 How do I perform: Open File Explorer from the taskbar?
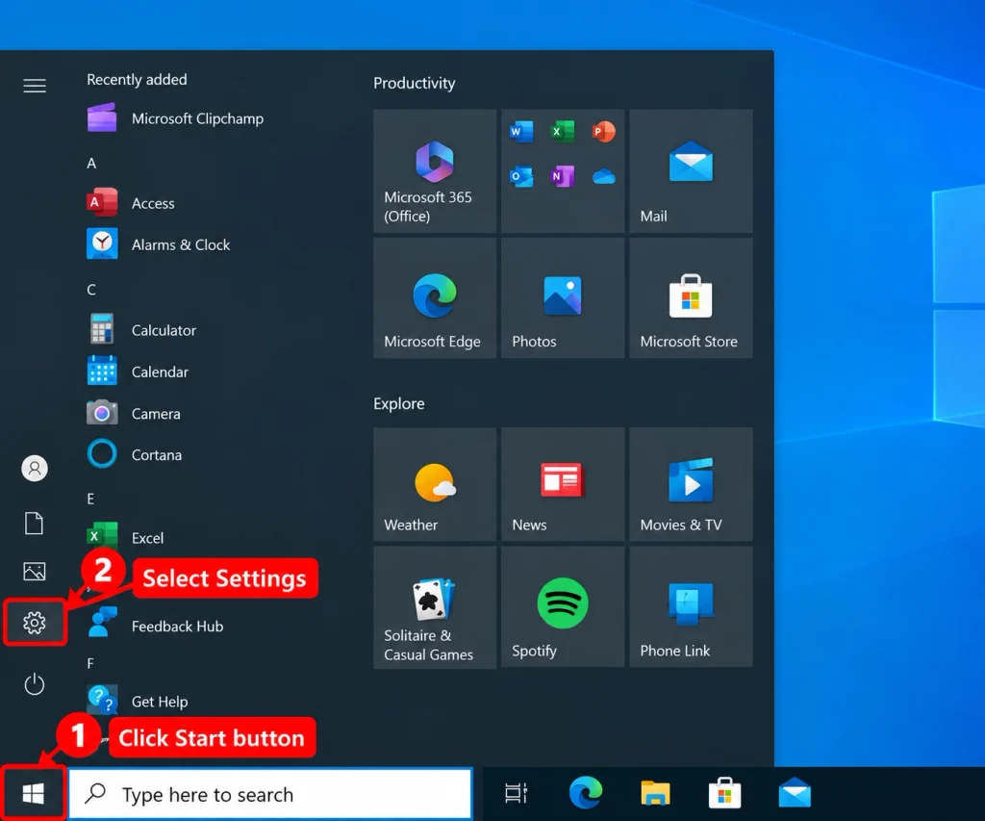pyautogui.click(x=655, y=793)
